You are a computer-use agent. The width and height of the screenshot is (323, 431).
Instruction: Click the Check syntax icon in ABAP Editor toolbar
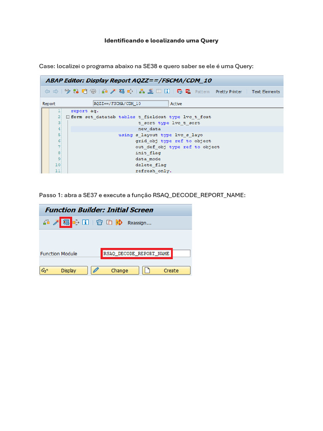105,91
